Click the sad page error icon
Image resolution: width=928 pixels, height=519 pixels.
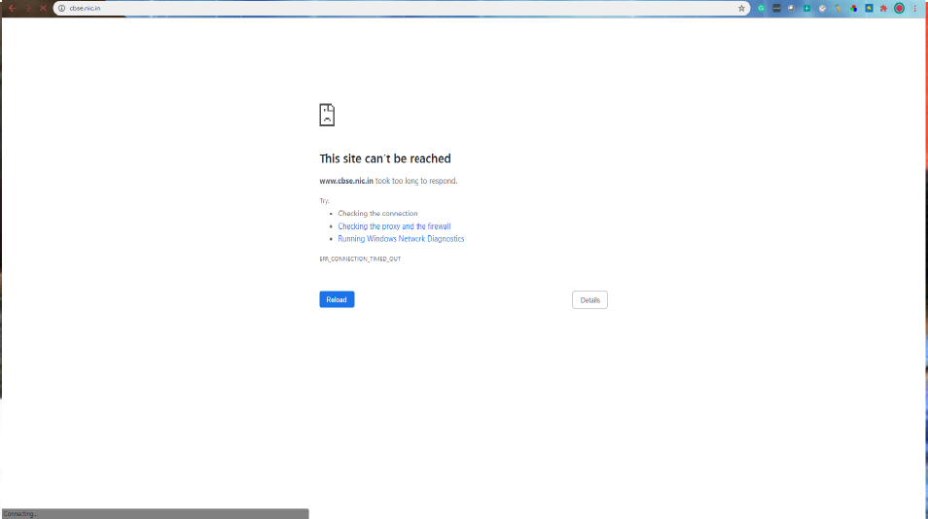click(x=327, y=115)
